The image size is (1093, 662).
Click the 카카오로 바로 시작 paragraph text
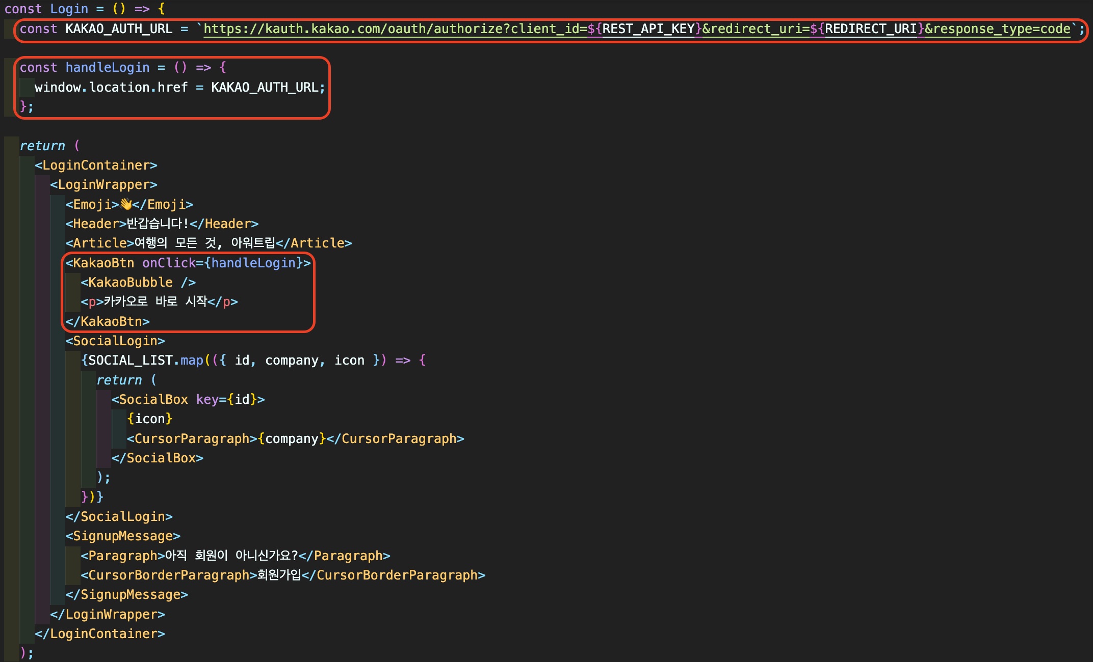click(x=155, y=302)
